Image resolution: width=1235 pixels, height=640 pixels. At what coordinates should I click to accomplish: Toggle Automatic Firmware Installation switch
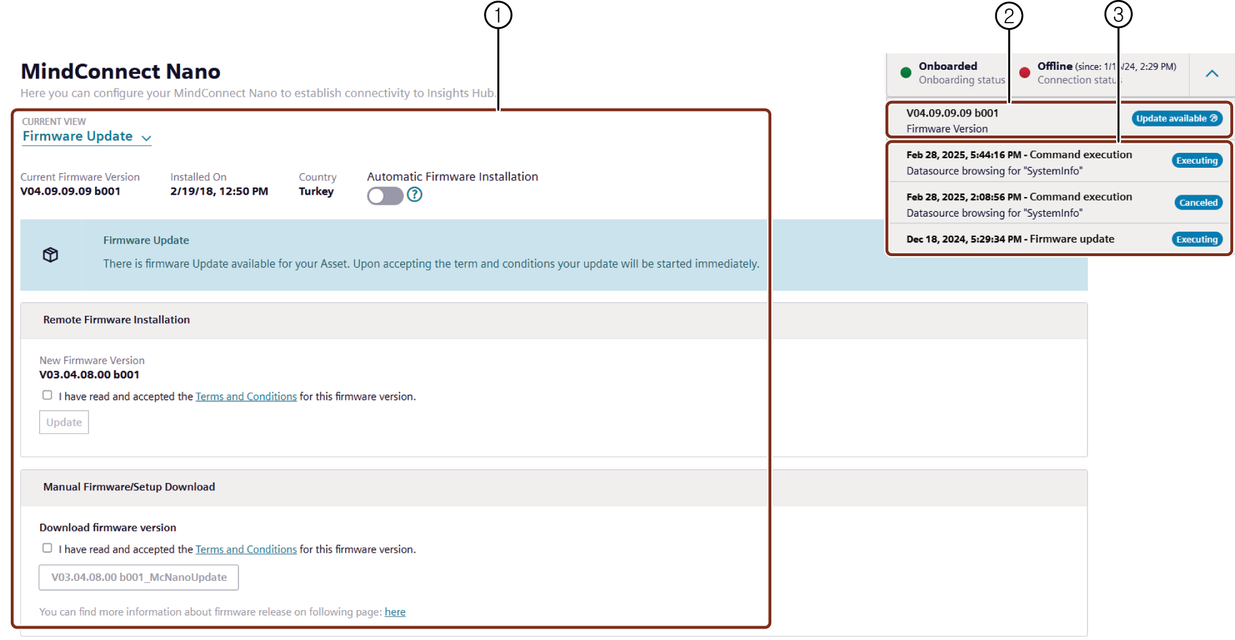(x=385, y=195)
